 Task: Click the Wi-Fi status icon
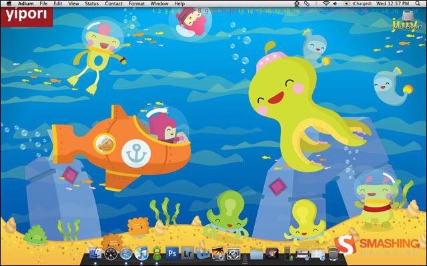(326, 3)
